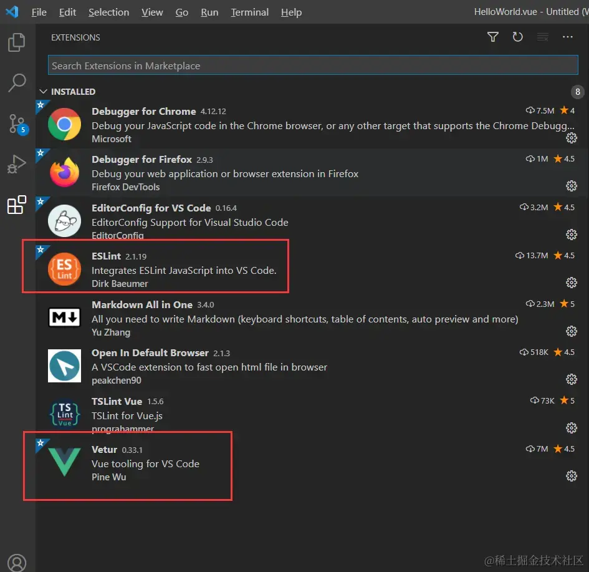Select the Debugger for Firefox extension title
Image resolution: width=589 pixels, height=572 pixels.
142,160
